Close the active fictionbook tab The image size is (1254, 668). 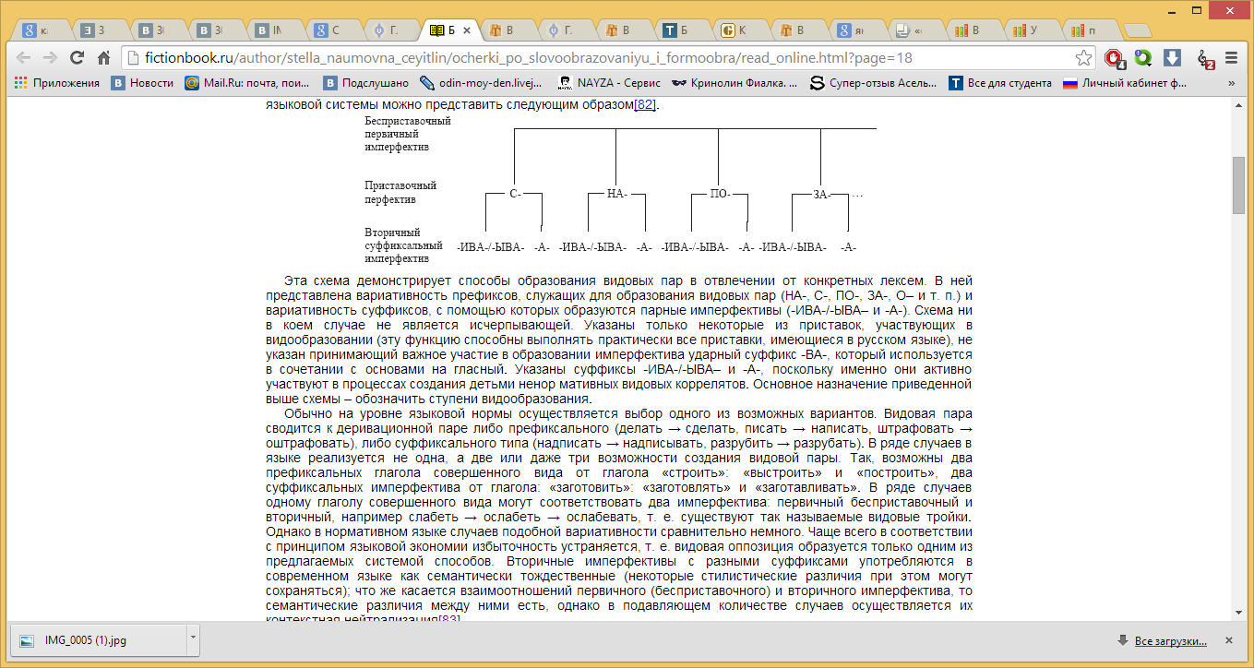[x=467, y=30]
